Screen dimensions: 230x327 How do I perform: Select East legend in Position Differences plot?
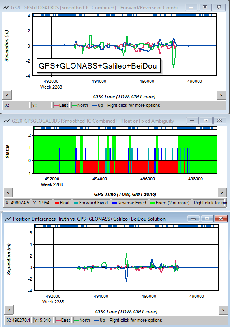pos(63,320)
